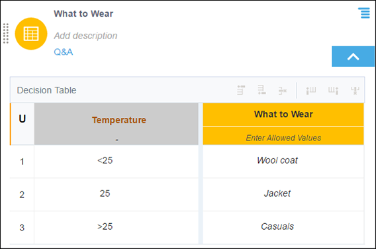Open the Q&A link
The height and width of the screenshot is (249, 376).
[64, 52]
